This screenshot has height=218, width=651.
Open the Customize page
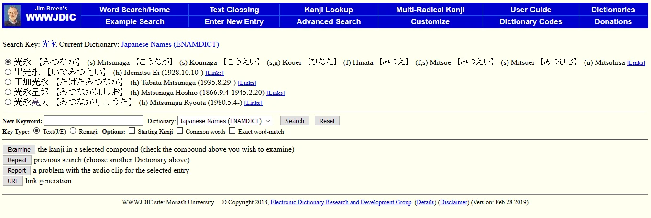pyautogui.click(x=430, y=21)
